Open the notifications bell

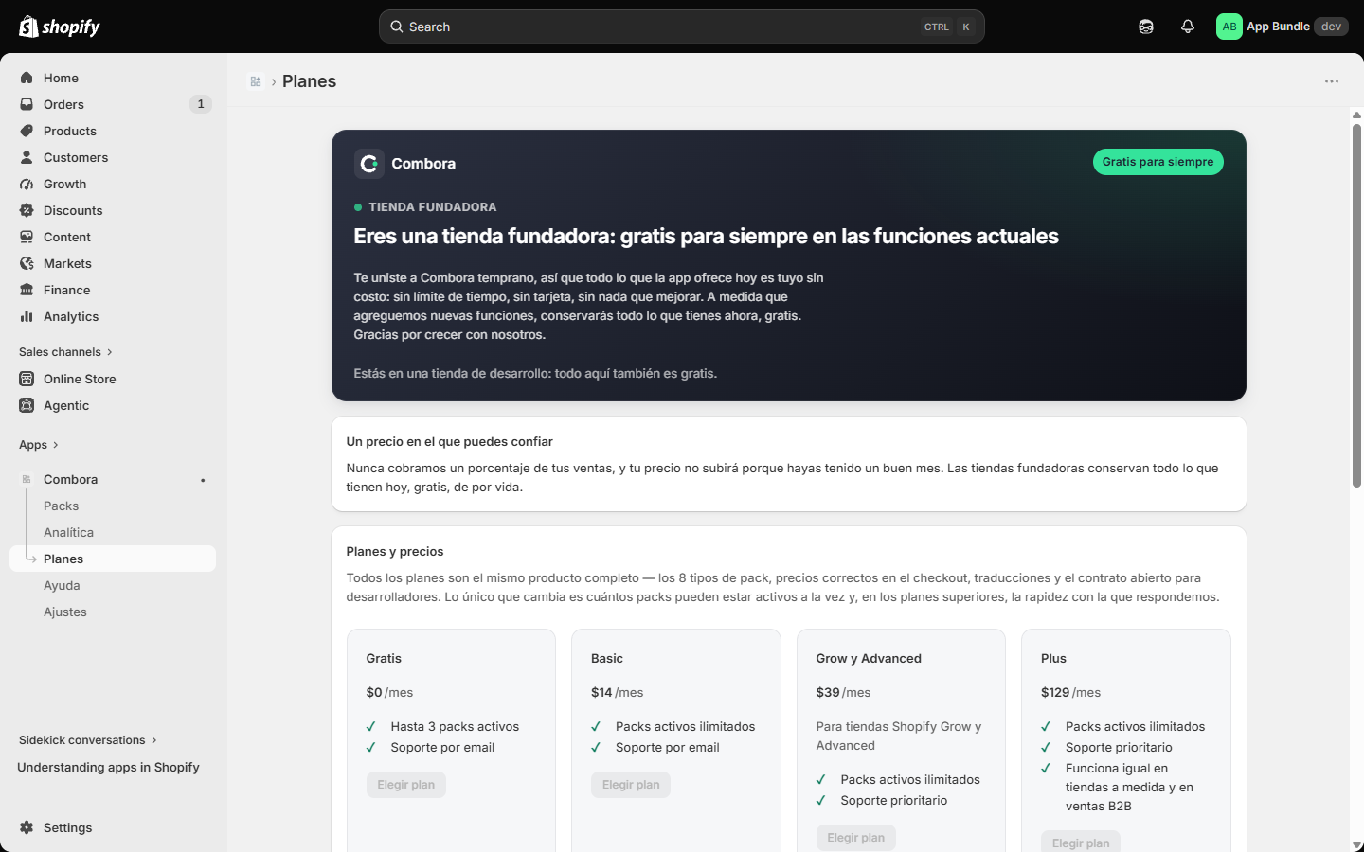[x=1188, y=27]
